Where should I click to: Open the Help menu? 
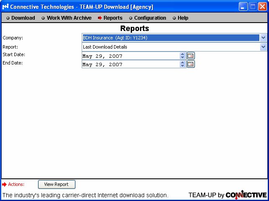(183, 18)
